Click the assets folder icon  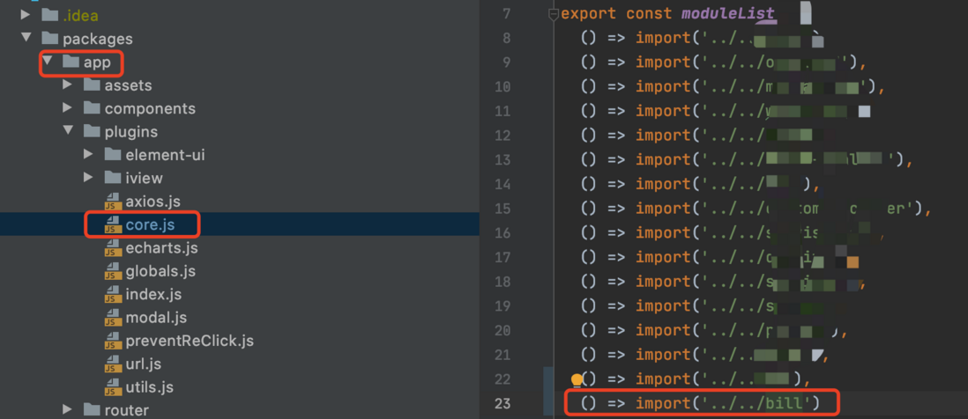click(x=92, y=85)
